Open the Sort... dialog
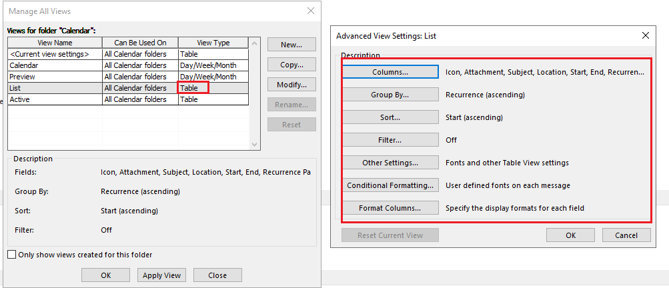Image resolution: width=669 pixels, height=288 pixels. coord(390,117)
